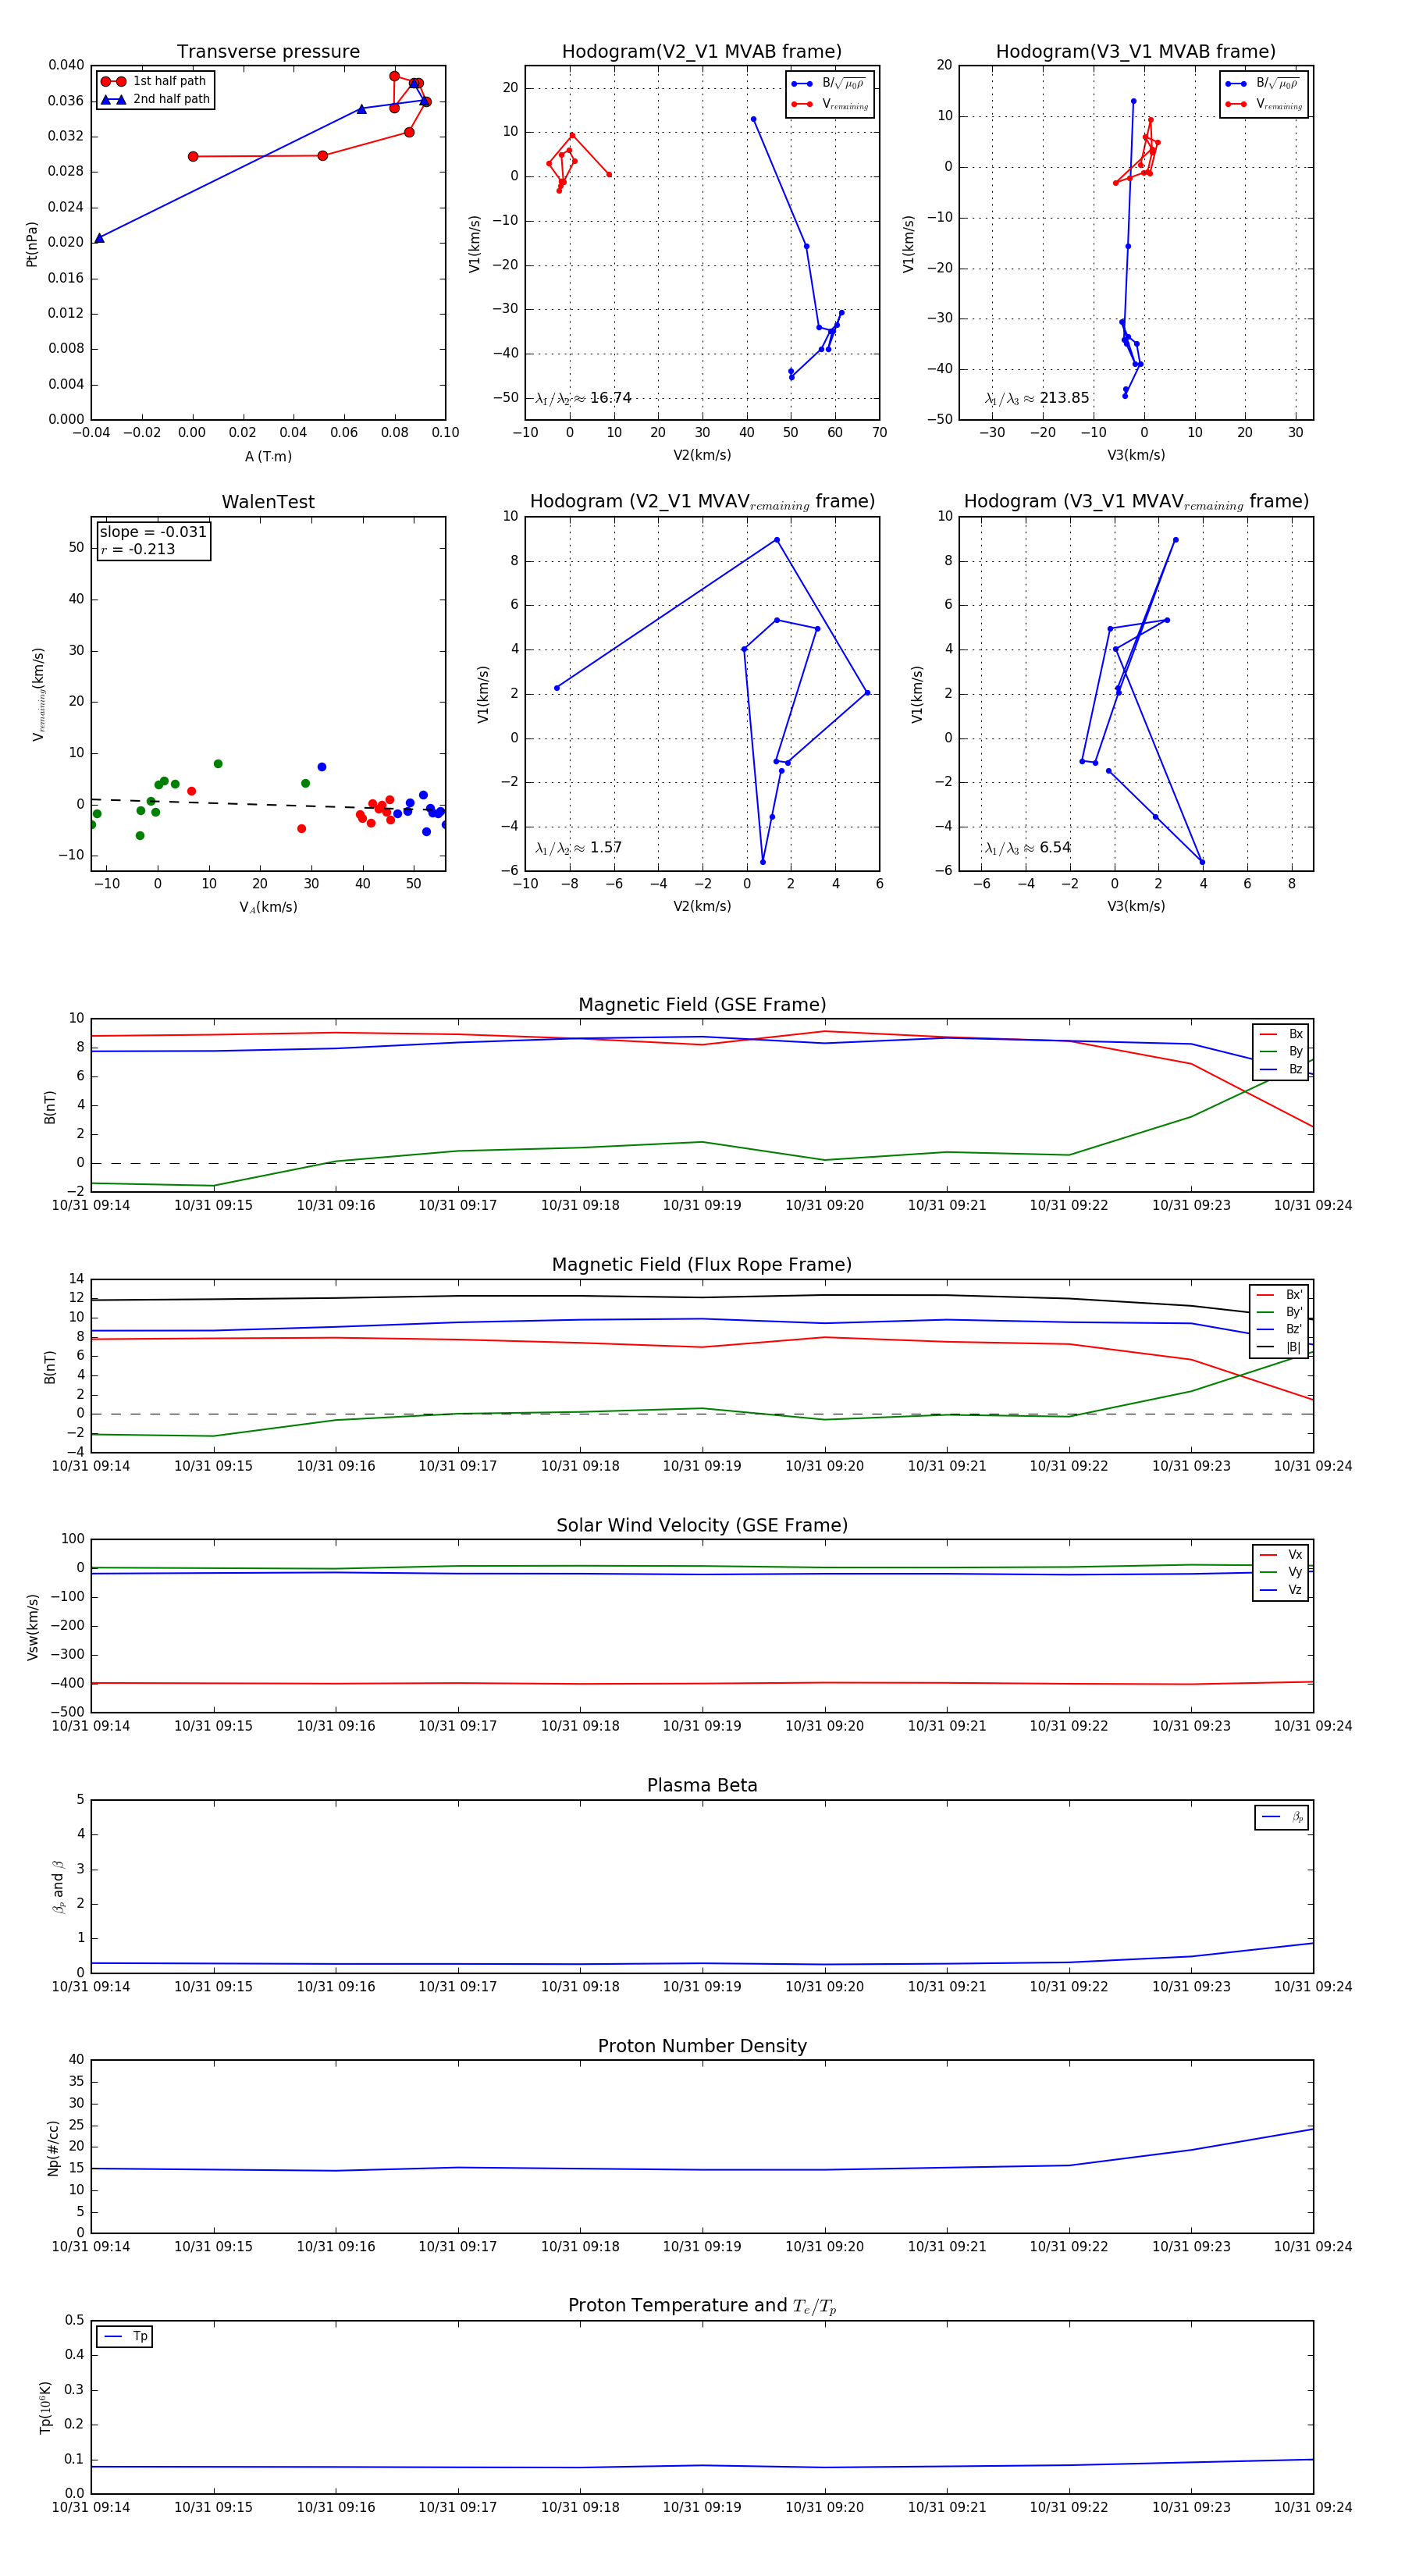Select 'Bx' legend entry in GSE plot

[1281, 1034]
